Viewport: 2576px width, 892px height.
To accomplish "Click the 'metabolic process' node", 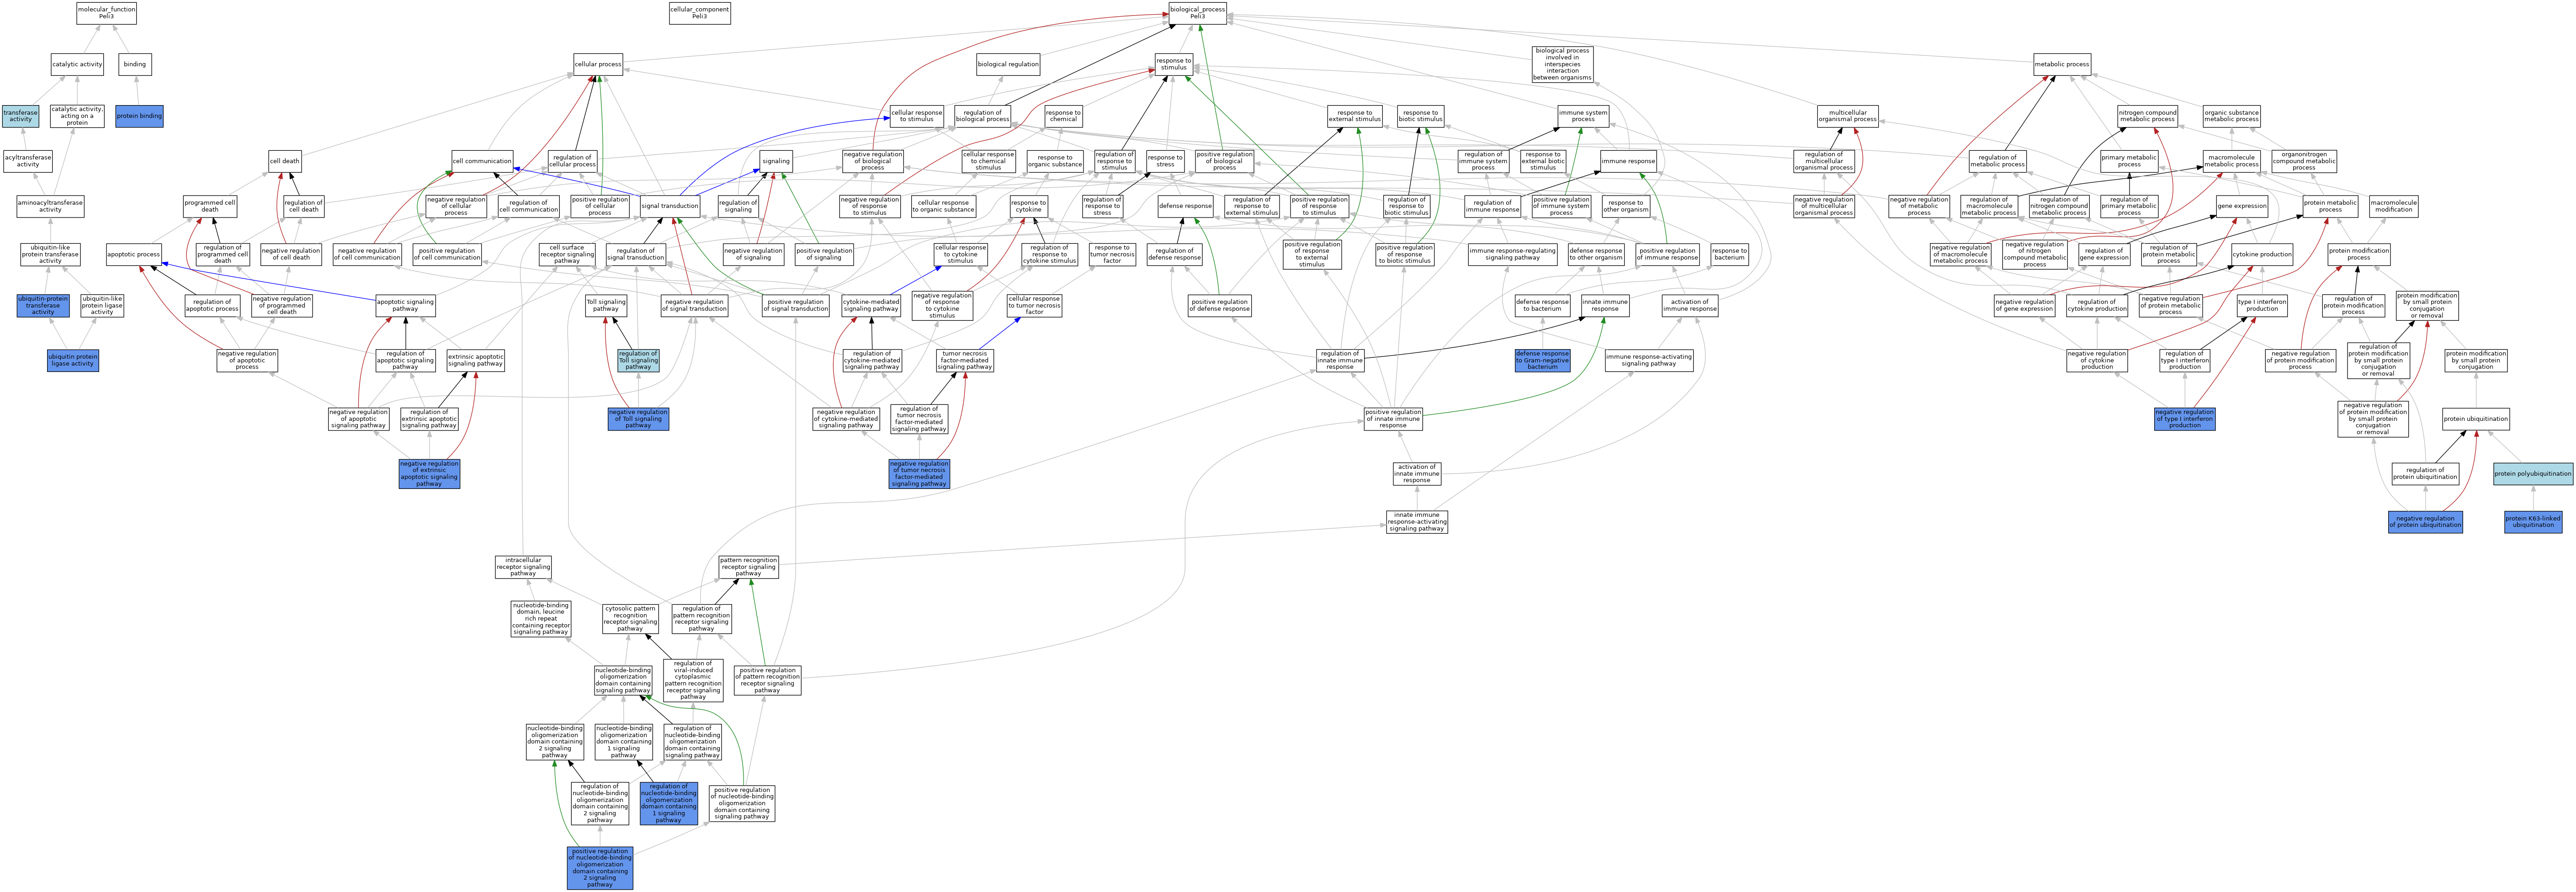I will point(2062,64).
